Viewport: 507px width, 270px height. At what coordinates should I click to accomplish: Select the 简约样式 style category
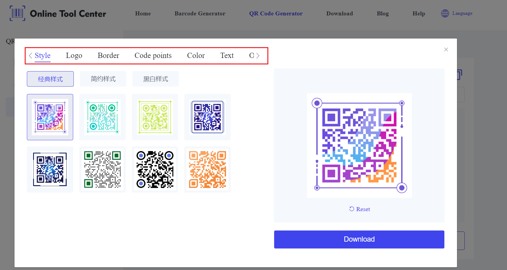tap(103, 79)
